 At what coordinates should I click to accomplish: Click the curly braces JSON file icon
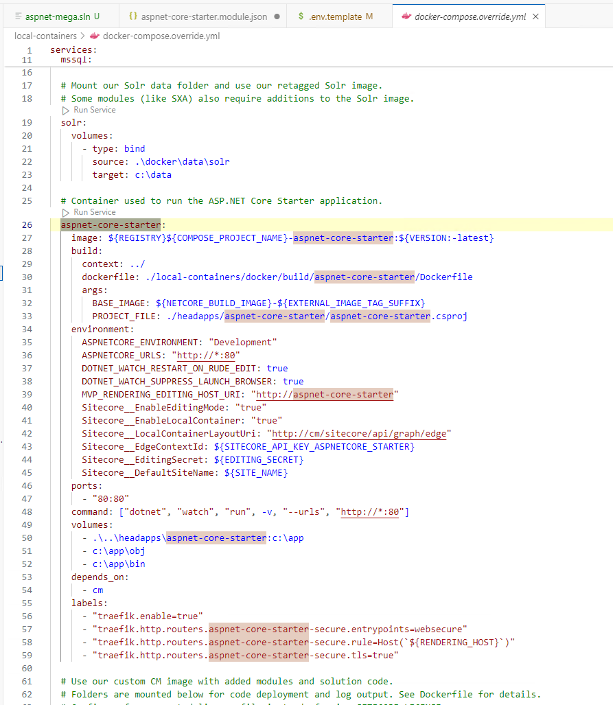click(x=133, y=16)
